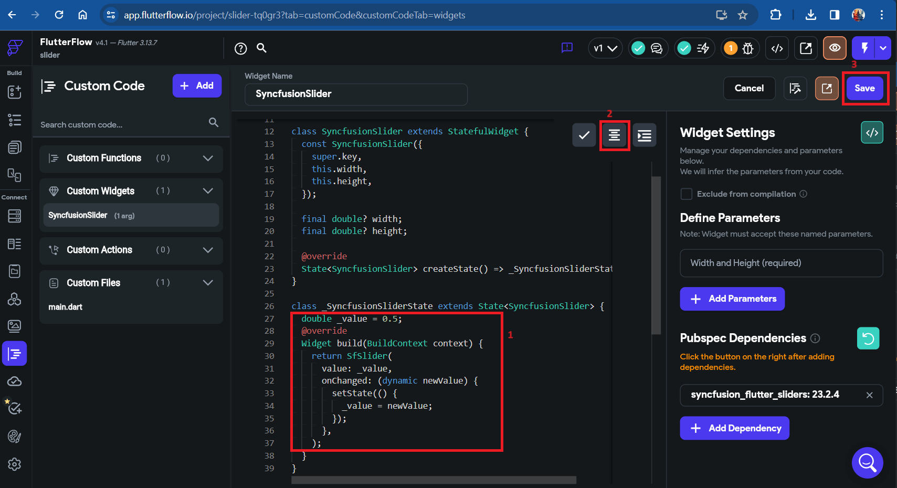Click Add Parameters button

click(732, 299)
